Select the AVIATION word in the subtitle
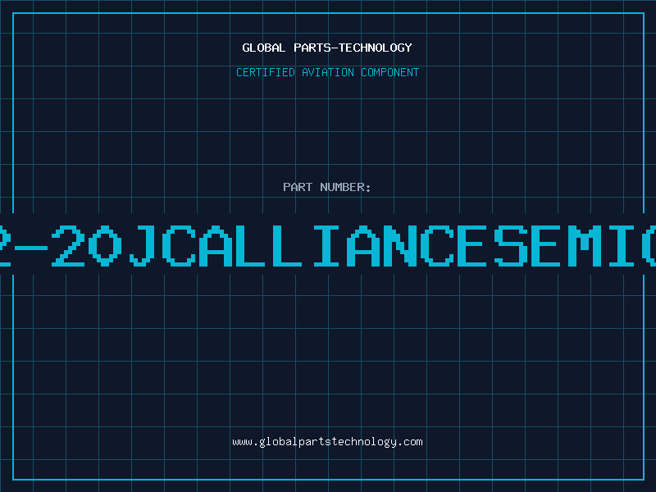This screenshot has height=492, width=656. [328, 72]
